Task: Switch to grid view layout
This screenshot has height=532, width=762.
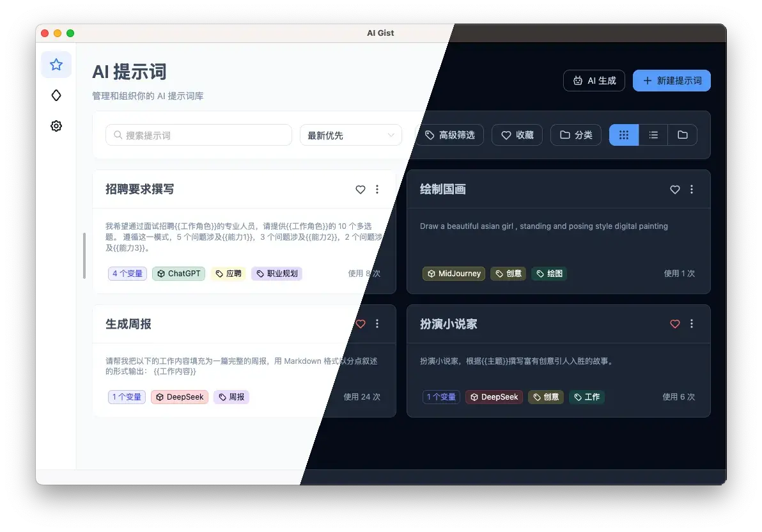Action: coord(623,135)
